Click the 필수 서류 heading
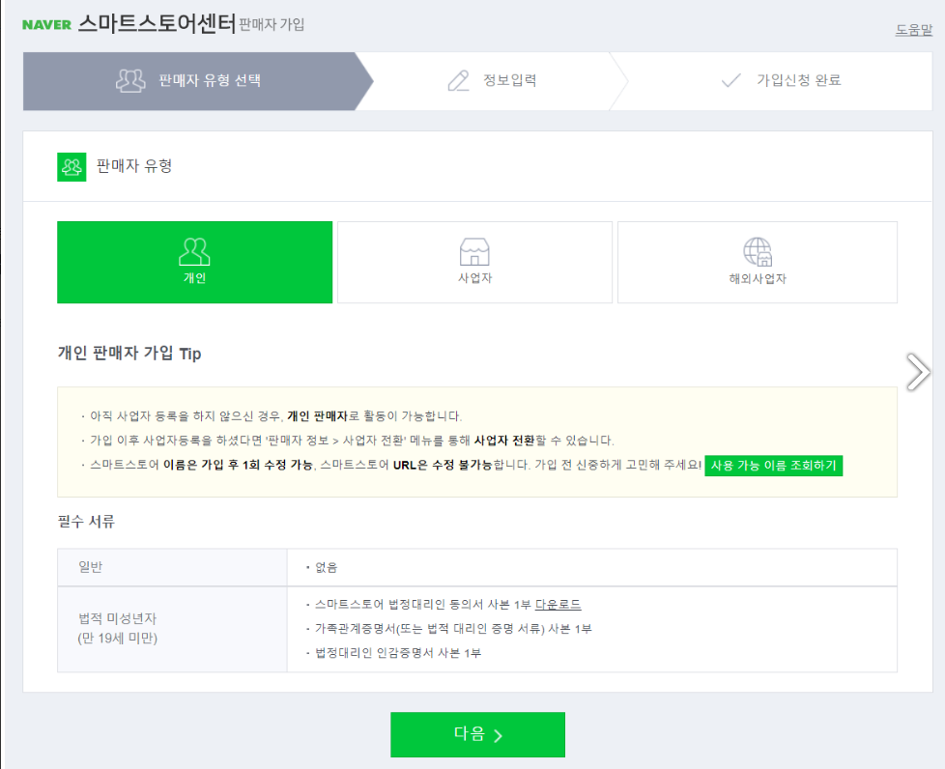This screenshot has width=945, height=769. point(86,522)
